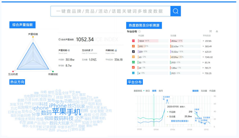The height and width of the screenshot is (138, 239).
Task: Click the word 华为 in word cloud
Action: 60,102
